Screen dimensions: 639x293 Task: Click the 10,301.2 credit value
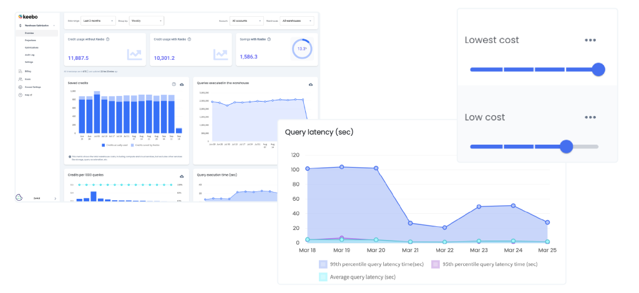(164, 58)
